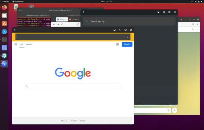Click monitor-shaped icon in Settings window titlebar

pyautogui.click(x=169, y=12)
